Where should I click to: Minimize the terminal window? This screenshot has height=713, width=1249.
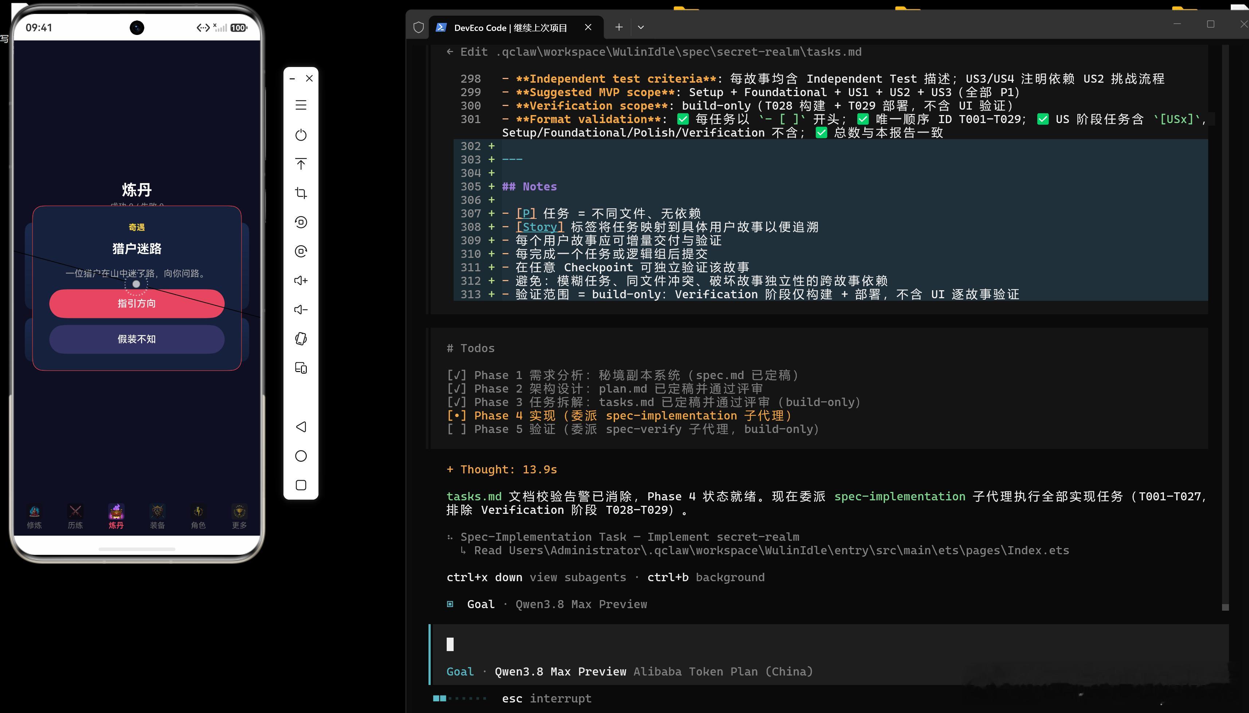[1177, 24]
